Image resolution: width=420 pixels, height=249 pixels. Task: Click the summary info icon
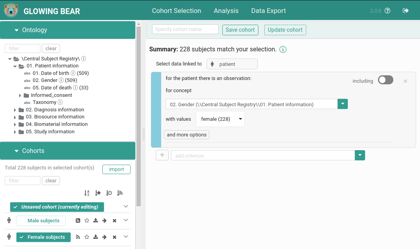(283, 49)
